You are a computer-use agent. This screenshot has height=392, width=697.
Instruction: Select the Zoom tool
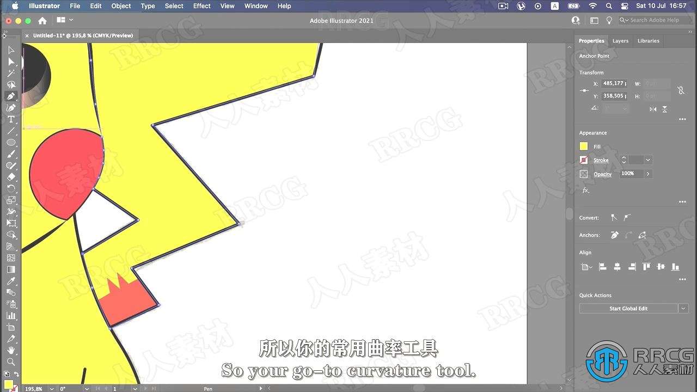click(x=11, y=362)
